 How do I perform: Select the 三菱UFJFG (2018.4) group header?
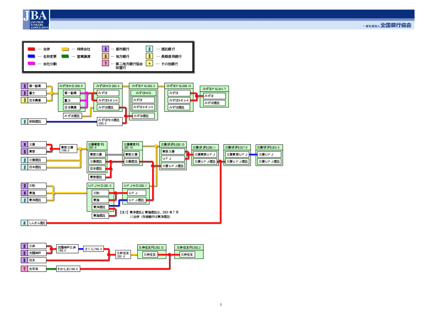pyautogui.click(x=269, y=147)
